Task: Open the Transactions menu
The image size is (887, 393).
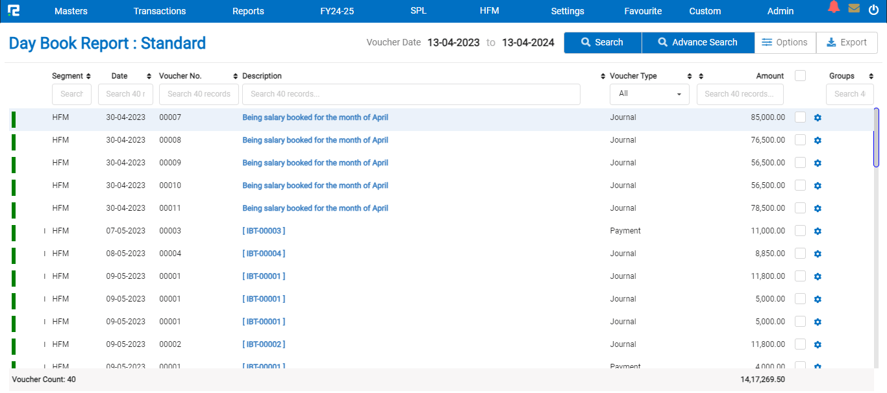Action: (160, 11)
